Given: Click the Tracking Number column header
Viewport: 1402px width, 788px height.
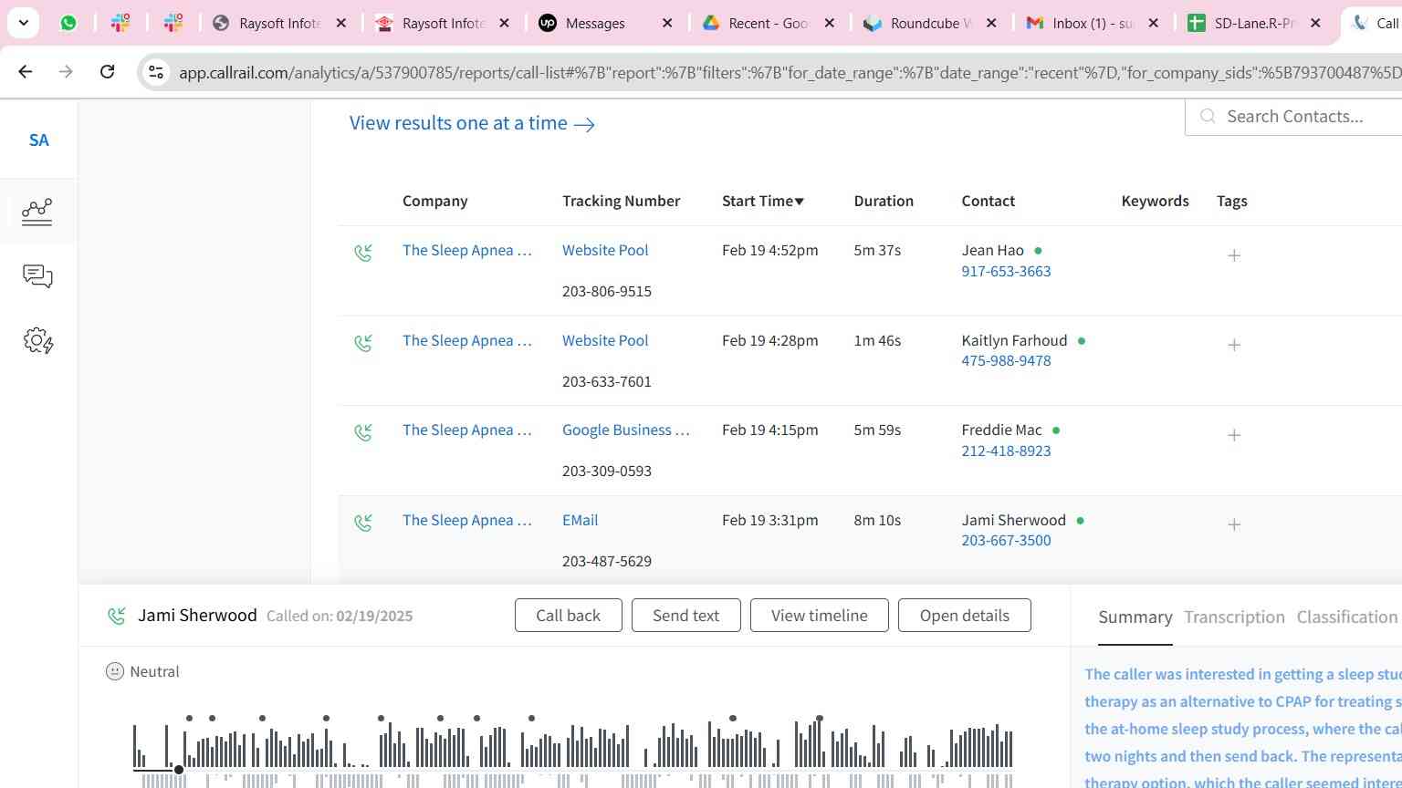Looking at the screenshot, I should [621, 201].
